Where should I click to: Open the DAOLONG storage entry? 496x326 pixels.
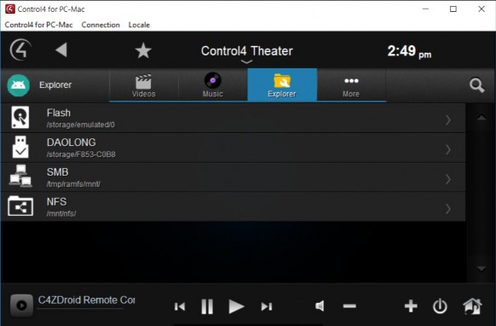(x=234, y=148)
